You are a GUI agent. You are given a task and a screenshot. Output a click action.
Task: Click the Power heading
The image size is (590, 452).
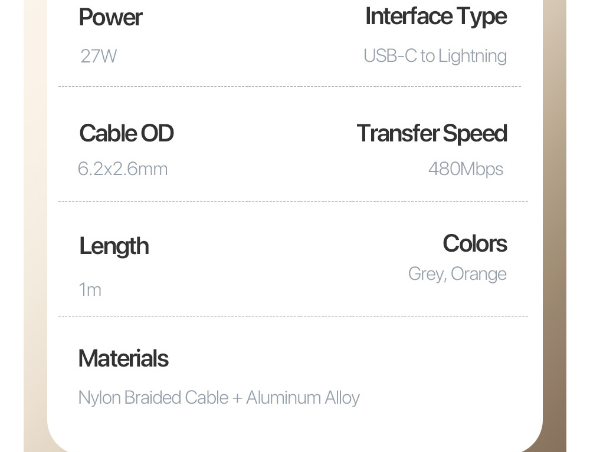(x=110, y=18)
